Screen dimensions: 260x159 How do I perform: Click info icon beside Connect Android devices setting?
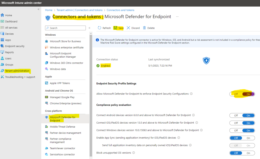[193, 115]
